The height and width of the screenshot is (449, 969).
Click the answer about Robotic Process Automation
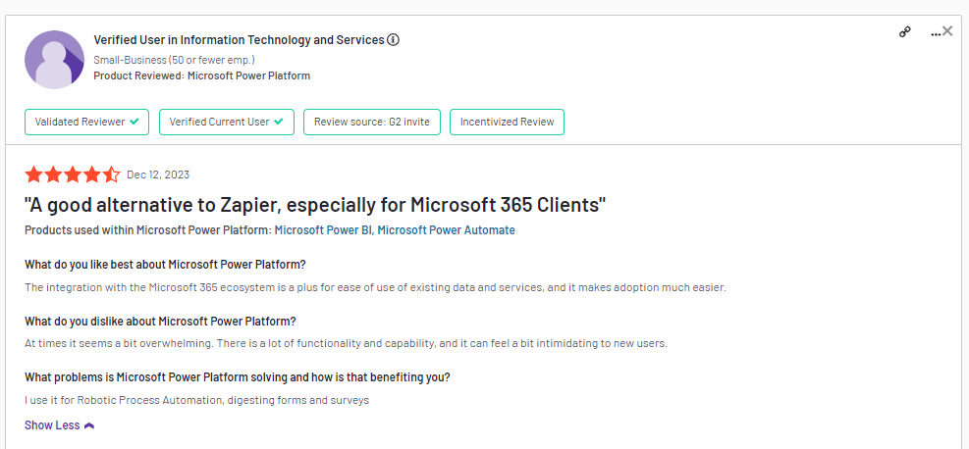197,400
